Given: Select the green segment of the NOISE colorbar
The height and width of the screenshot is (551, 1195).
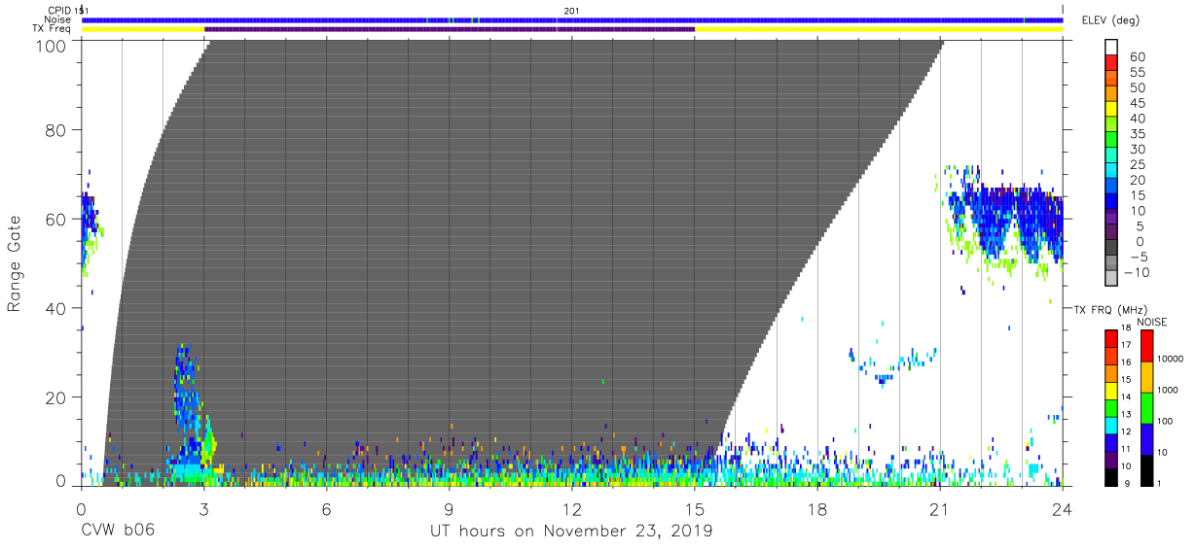Looking at the screenshot, I should pos(1147,407).
